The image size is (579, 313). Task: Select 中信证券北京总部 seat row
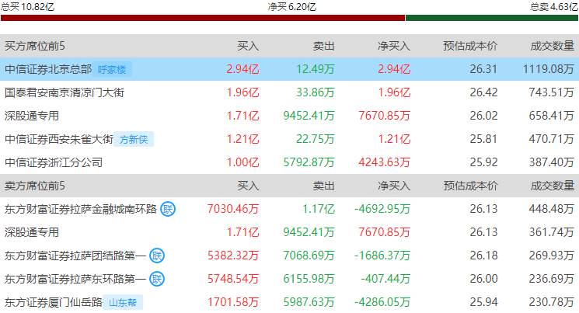pos(289,69)
